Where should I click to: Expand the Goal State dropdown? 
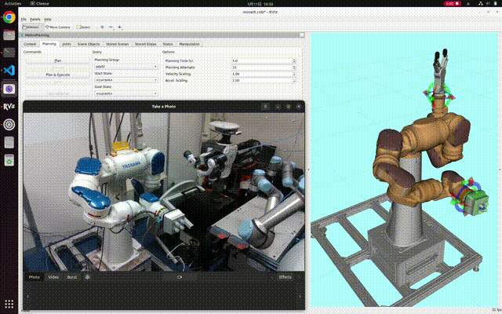126,93
